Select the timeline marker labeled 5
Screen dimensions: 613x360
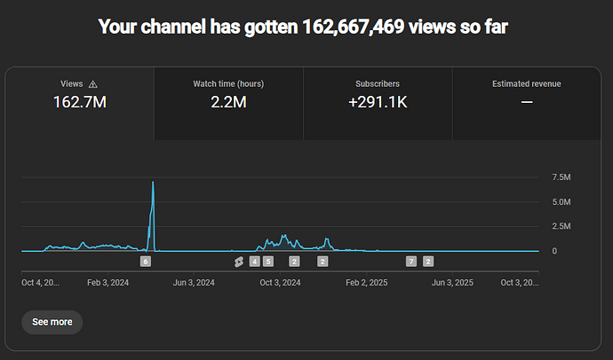tap(267, 262)
